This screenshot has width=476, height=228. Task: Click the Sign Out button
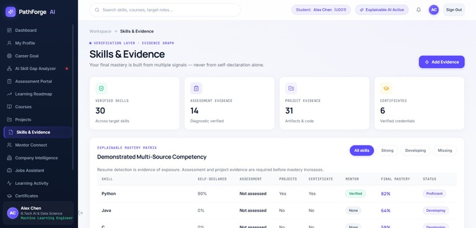[454, 9]
